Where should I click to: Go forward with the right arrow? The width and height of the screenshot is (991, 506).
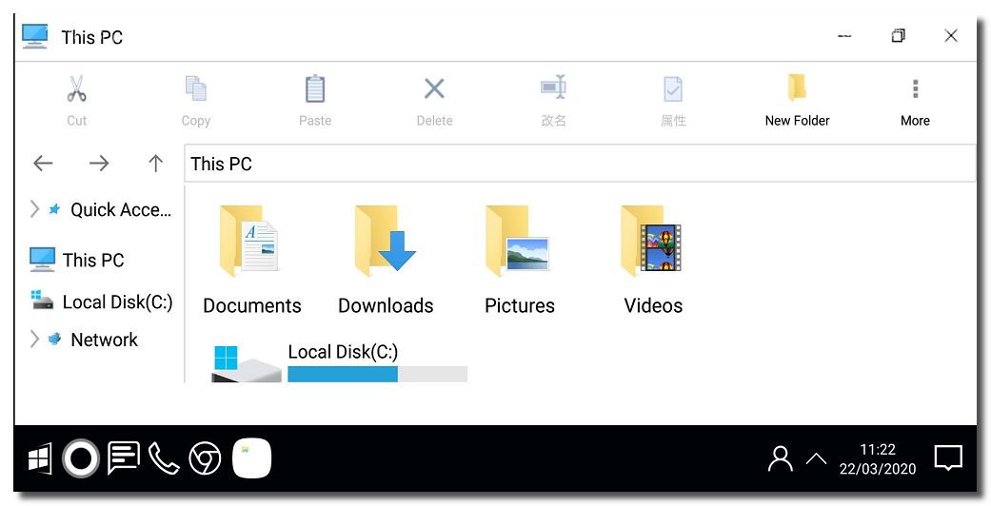click(x=99, y=164)
